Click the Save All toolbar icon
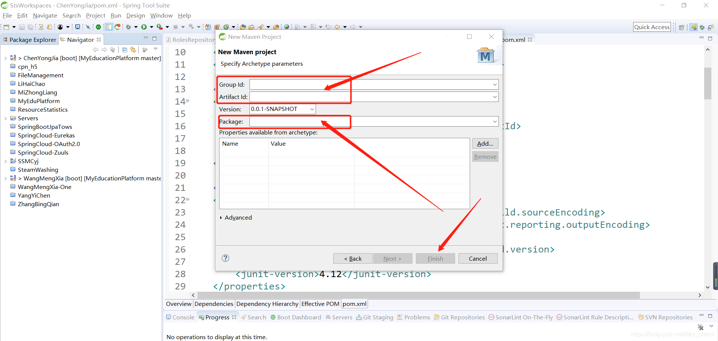This screenshot has height=341, width=718. [x=30, y=27]
